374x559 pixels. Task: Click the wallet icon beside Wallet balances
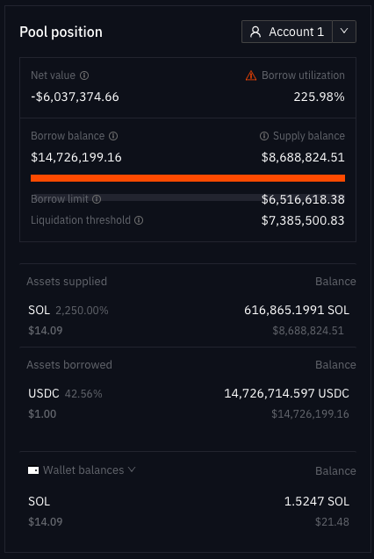click(x=33, y=470)
